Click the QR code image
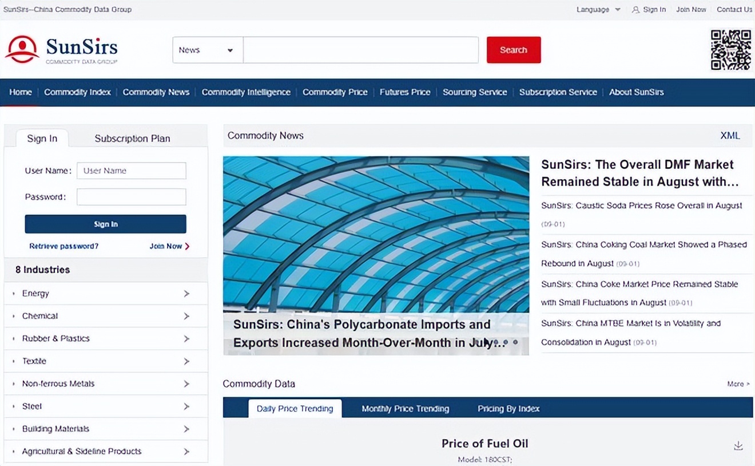This screenshot has width=755, height=466. 730,50
